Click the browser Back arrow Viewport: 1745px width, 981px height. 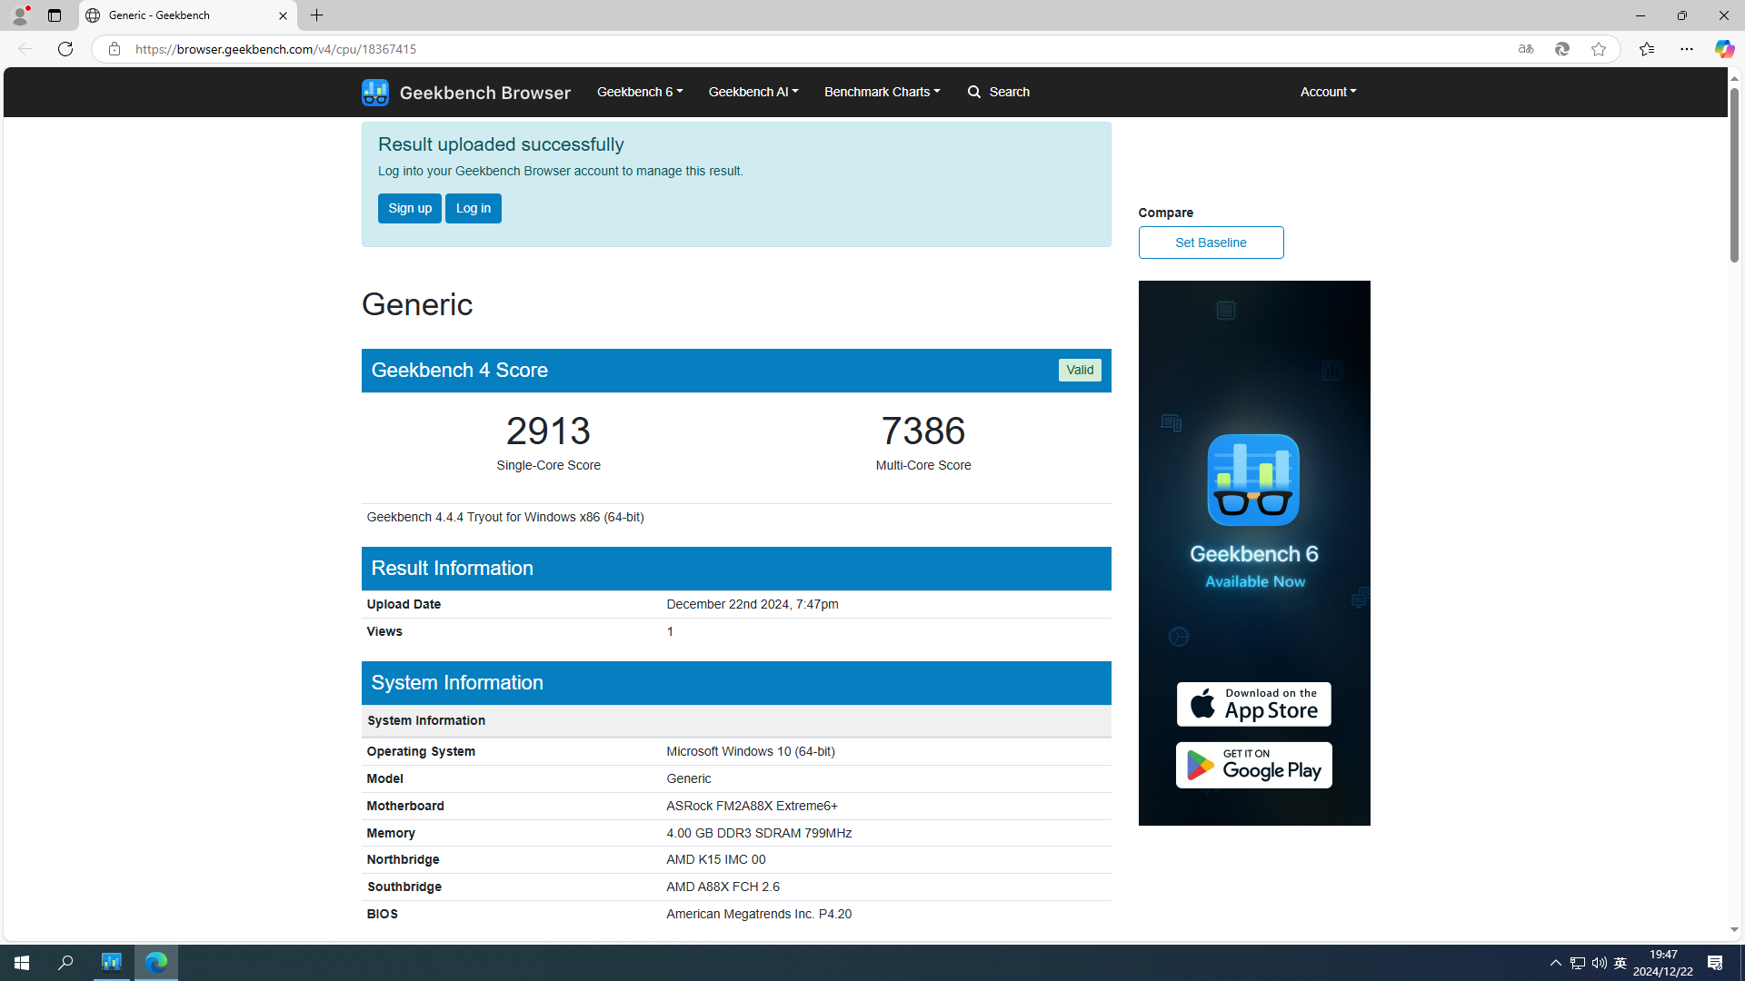[x=25, y=49]
